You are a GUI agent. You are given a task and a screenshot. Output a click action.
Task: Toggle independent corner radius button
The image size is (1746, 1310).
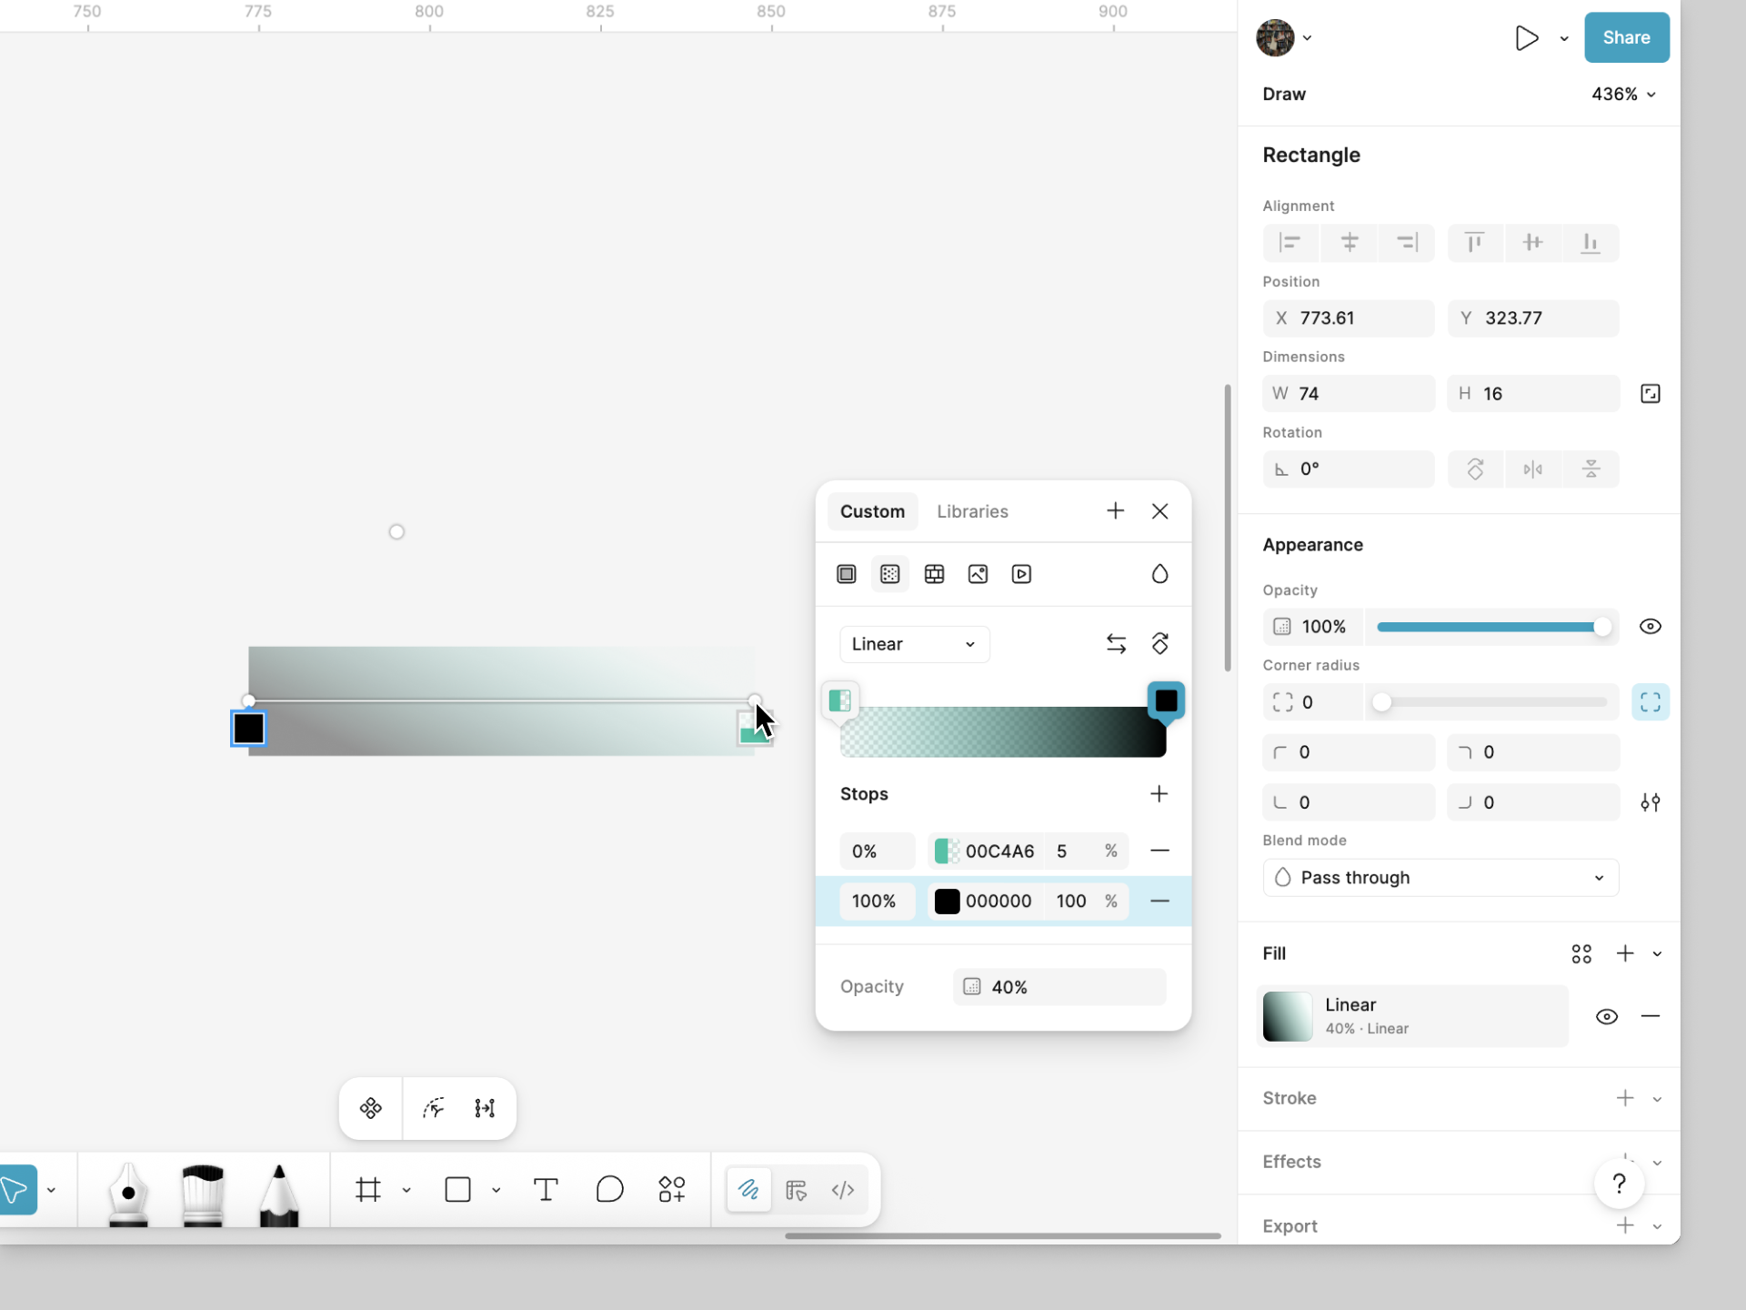pos(1650,702)
